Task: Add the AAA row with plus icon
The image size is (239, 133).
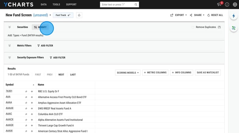Action: (32, 97)
